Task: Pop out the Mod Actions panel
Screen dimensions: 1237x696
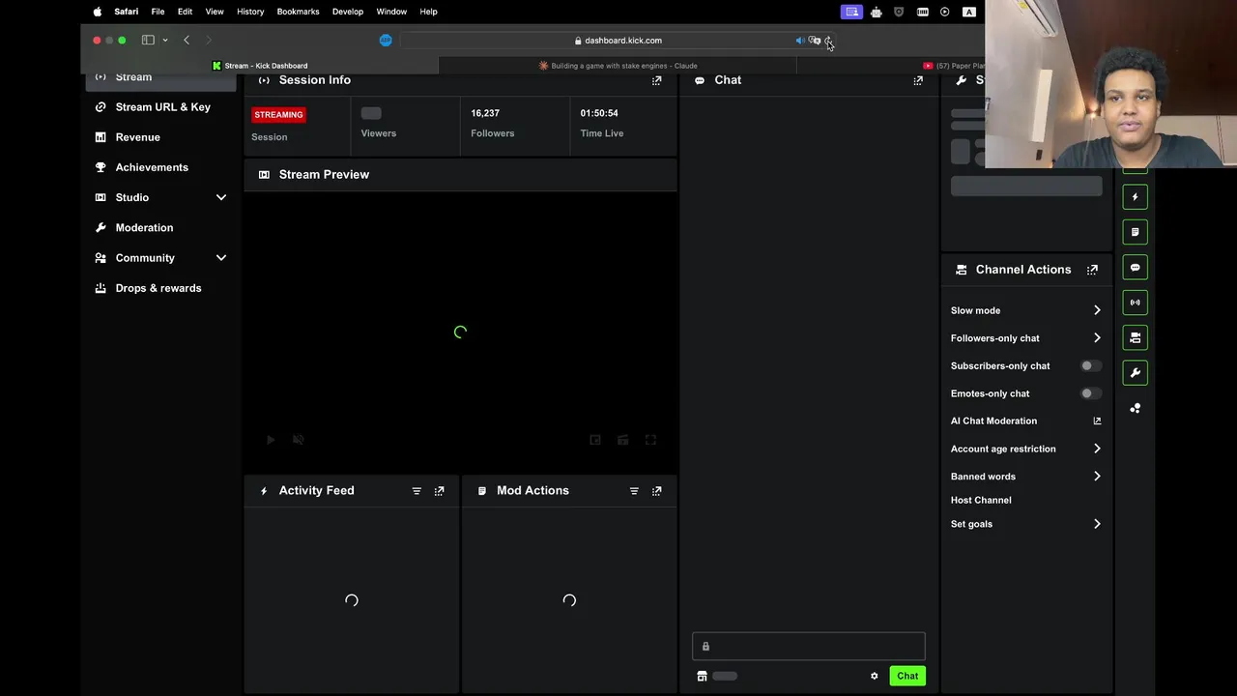Action: click(657, 491)
